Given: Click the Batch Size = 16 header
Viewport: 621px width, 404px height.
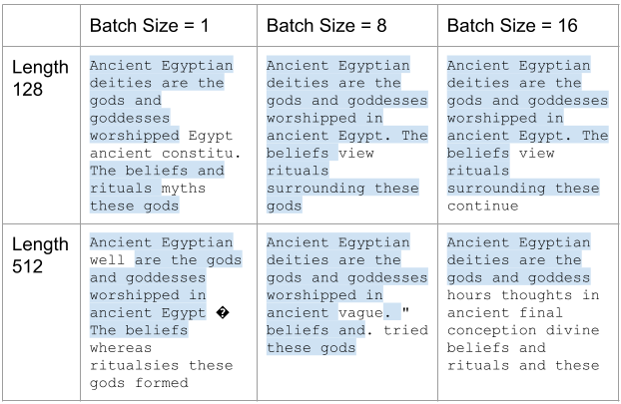Looking at the screenshot, I should [x=528, y=26].
